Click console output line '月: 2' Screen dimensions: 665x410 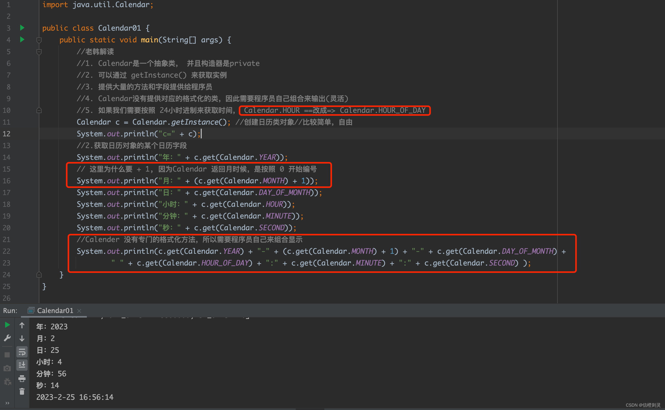tap(45, 339)
